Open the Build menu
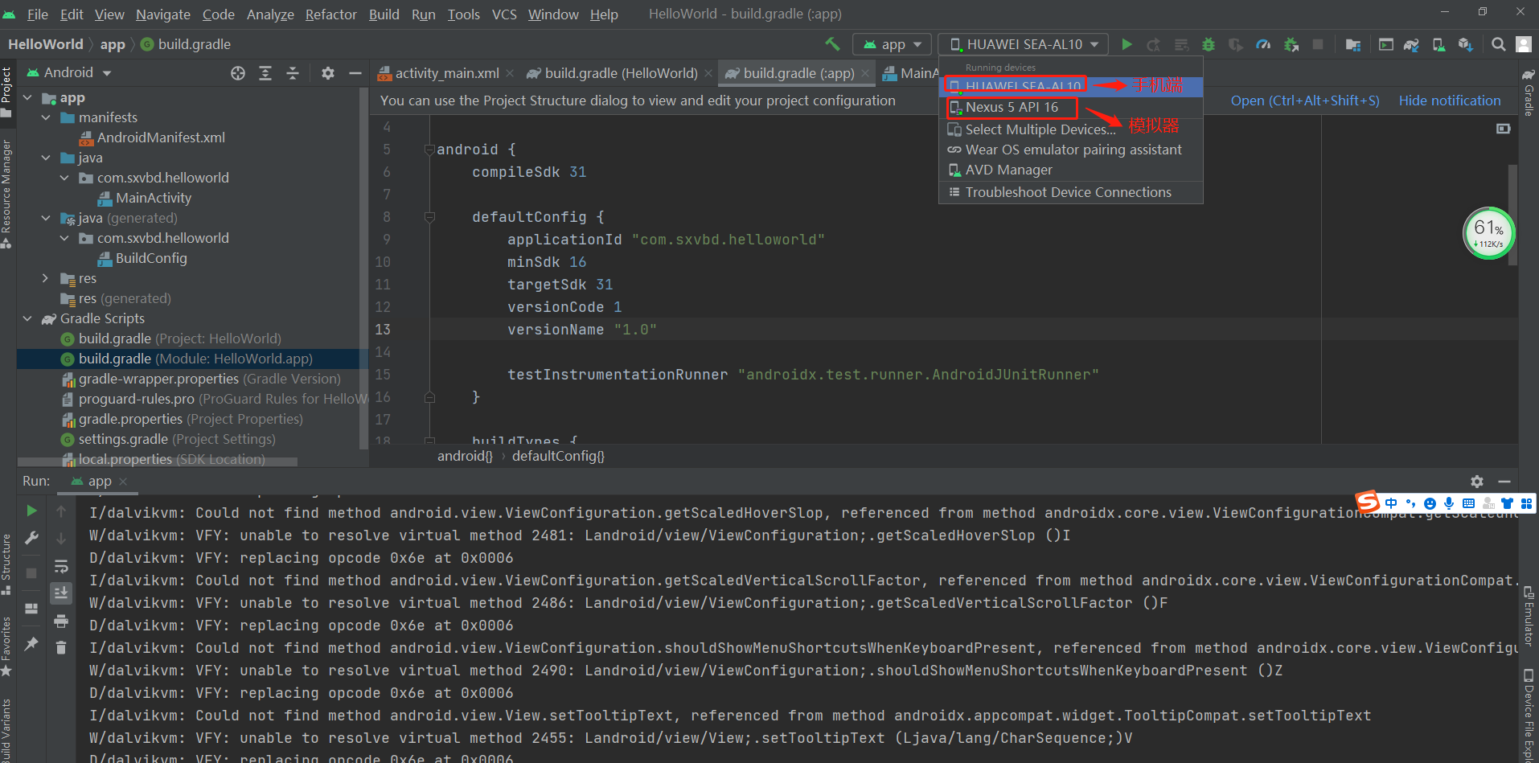This screenshot has width=1539, height=763. point(384,14)
